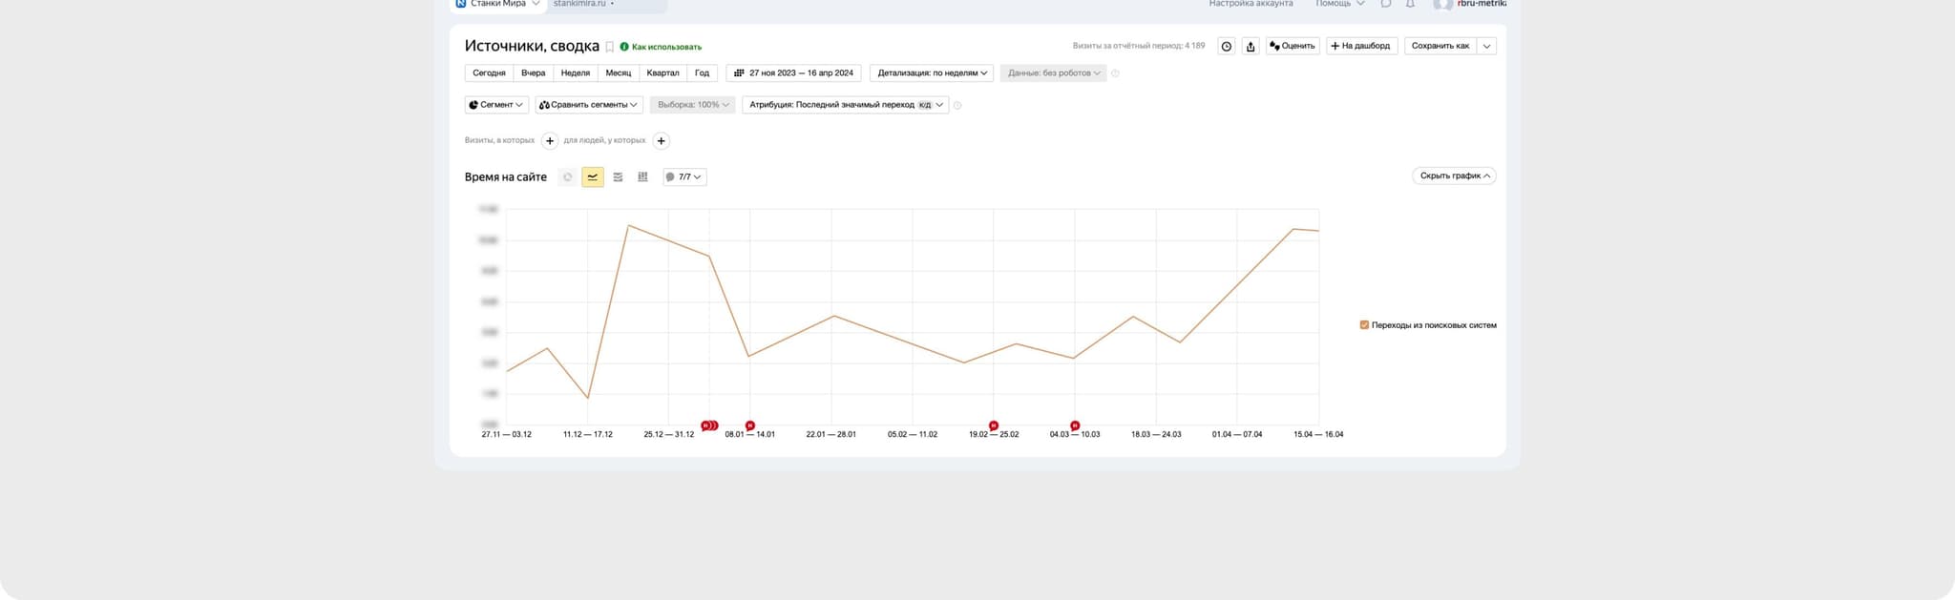Click the bookmark icon beside the report title

coord(610,47)
